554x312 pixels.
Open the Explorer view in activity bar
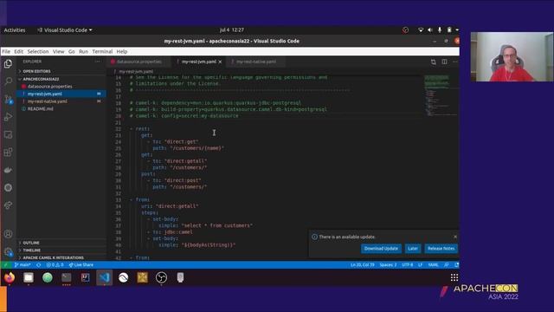click(x=8, y=63)
